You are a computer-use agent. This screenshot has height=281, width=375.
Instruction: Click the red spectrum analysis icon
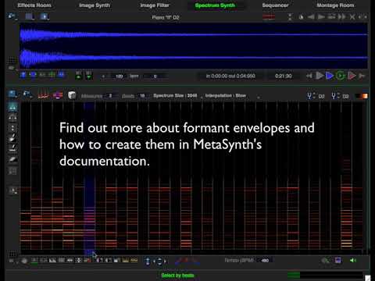[44, 95]
